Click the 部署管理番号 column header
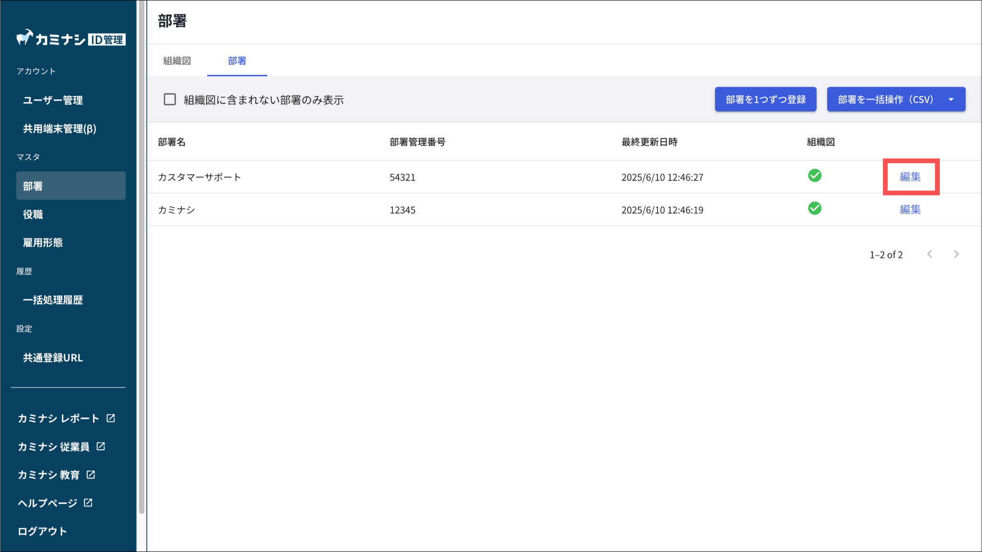982x552 pixels. coord(417,142)
